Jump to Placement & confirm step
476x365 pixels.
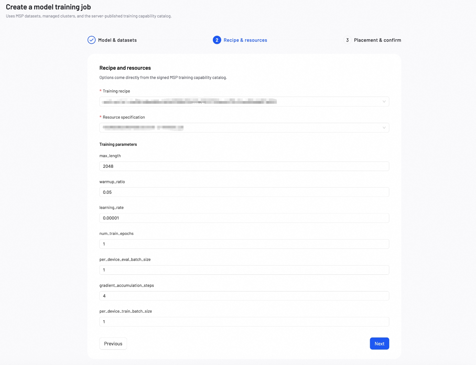(x=377, y=40)
